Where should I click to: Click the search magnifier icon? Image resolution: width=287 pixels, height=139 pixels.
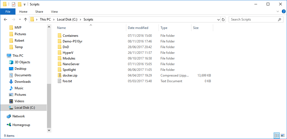pyautogui.click(x=279, y=19)
